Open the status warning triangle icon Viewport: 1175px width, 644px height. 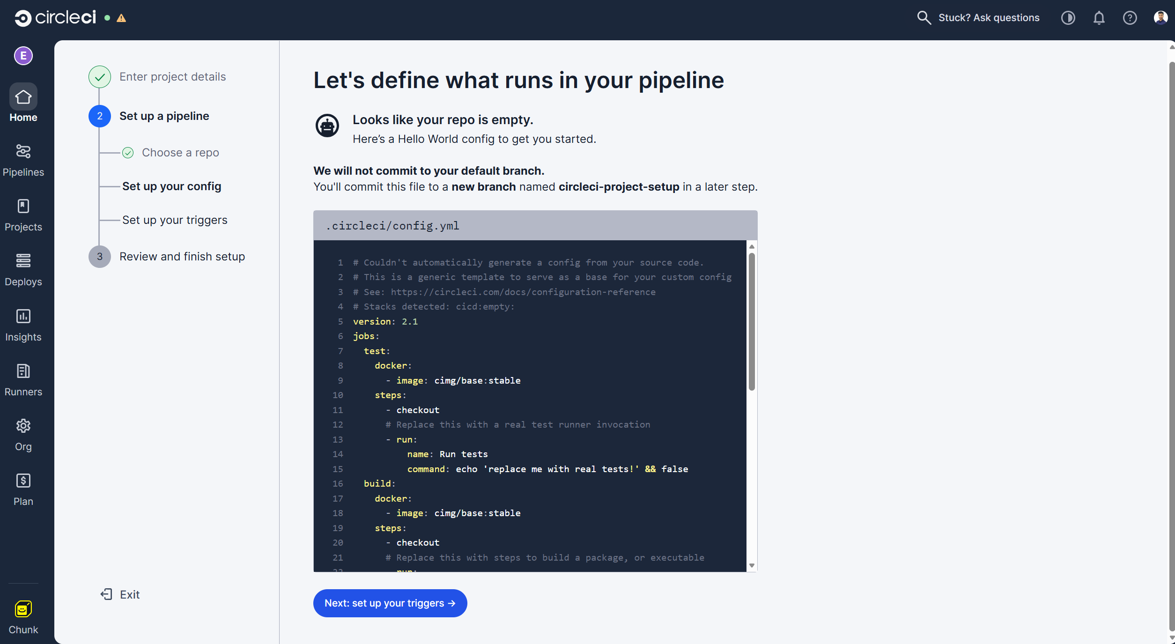121,18
